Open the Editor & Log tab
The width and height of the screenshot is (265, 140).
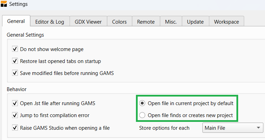pyautogui.click(x=50, y=22)
